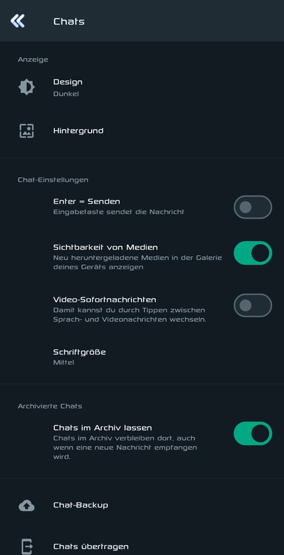Click the Design brightness icon
284x555 pixels.
(27, 87)
